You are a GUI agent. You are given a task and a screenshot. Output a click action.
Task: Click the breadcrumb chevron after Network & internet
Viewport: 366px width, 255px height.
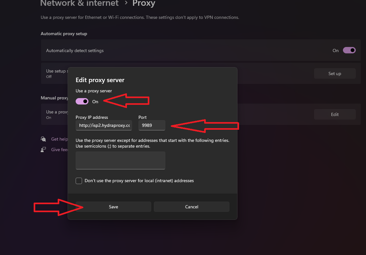click(125, 3)
